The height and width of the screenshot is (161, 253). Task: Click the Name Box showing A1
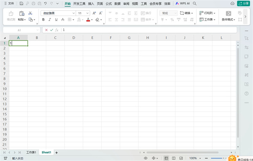point(22,30)
